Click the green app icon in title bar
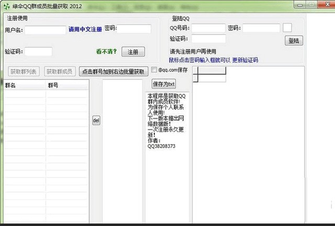The width and height of the screenshot is (335, 226). (7, 6)
